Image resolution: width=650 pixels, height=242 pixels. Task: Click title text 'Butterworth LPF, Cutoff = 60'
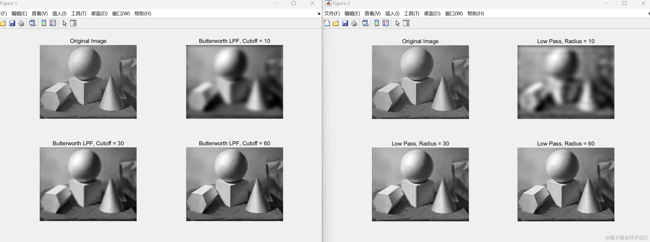coord(235,143)
